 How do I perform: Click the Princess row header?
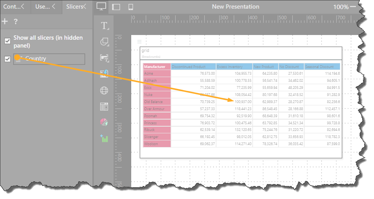(x=157, y=123)
